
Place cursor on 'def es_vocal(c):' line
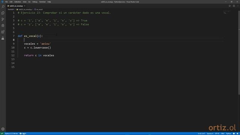(30, 36)
